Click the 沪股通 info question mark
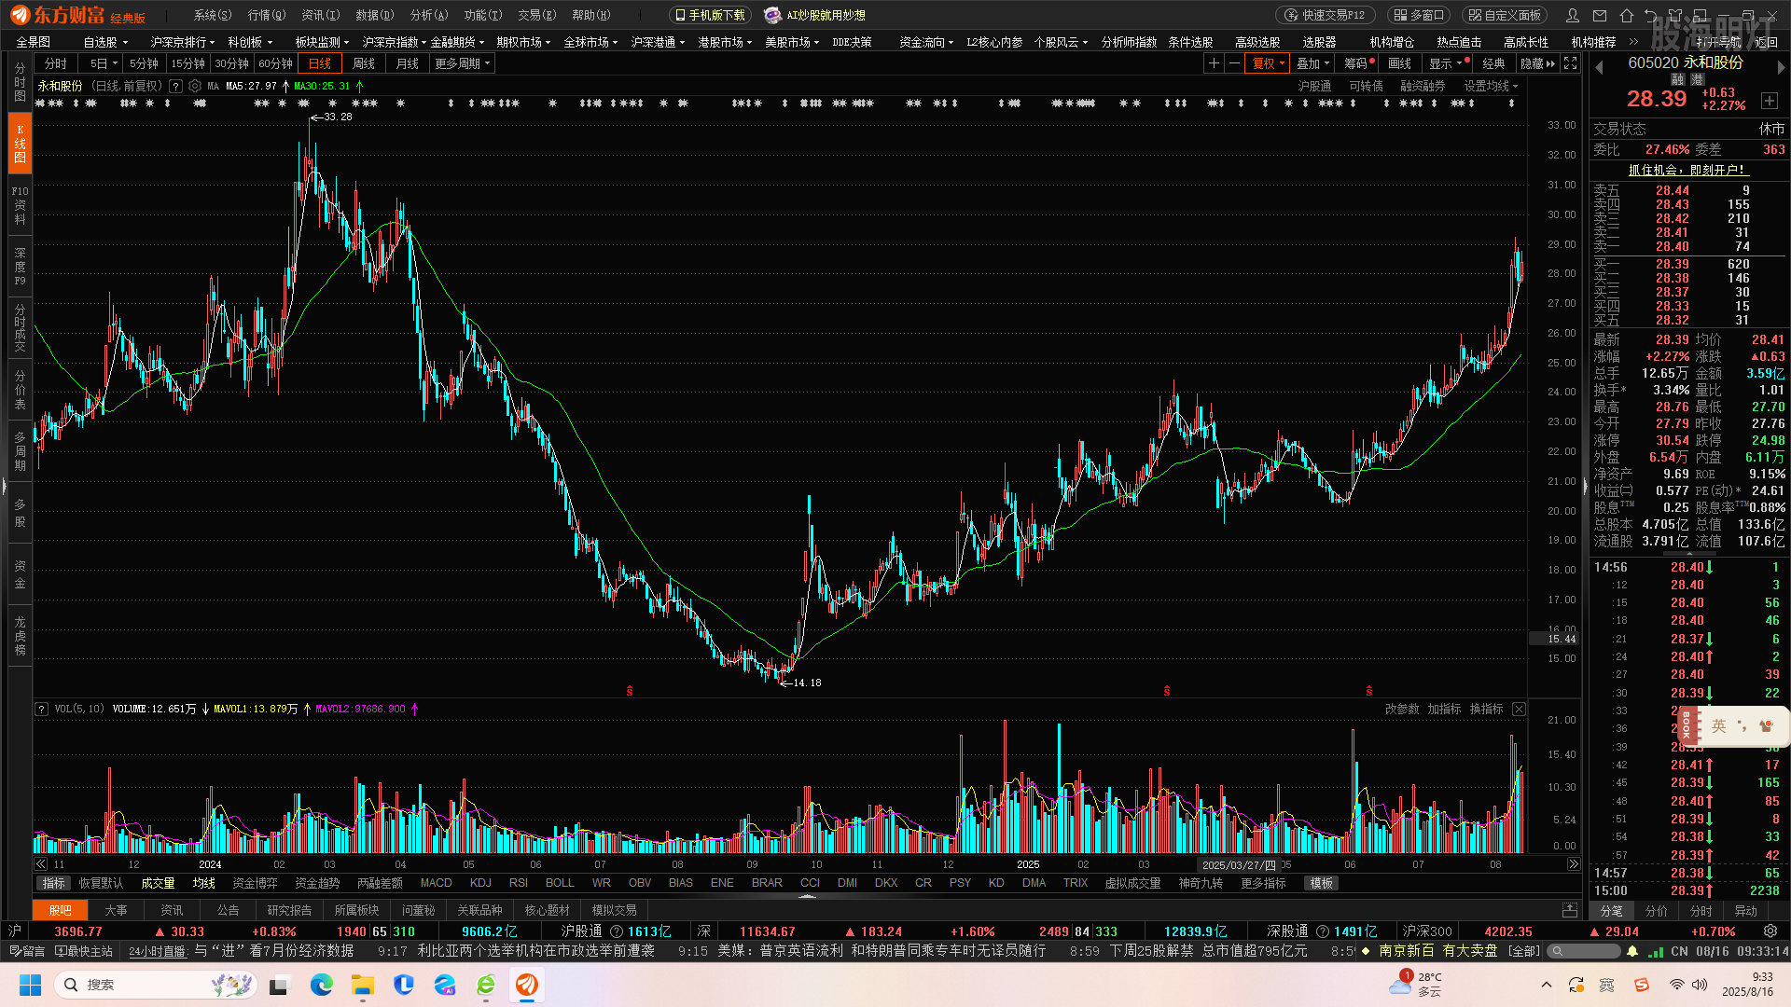 pyautogui.click(x=616, y=931)
